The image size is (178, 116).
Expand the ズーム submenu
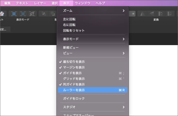tap(93, 11)
